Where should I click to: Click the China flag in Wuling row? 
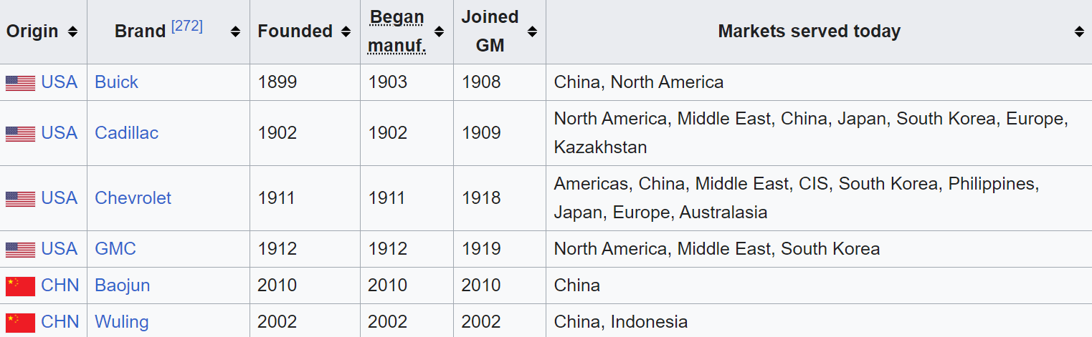point(20,323)
